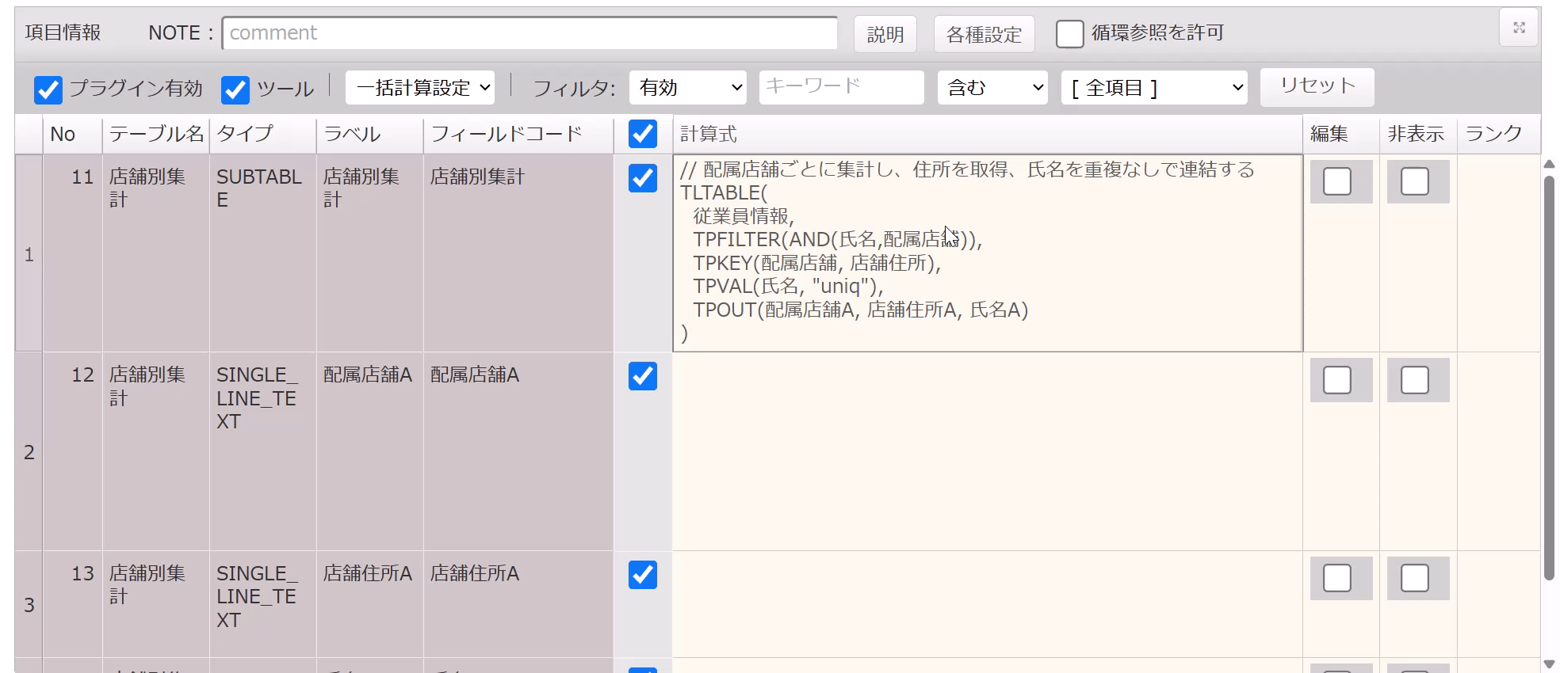Click the フィールドコード column header
This screenshot has height=673, width=1560.
[x=507, y=134]
